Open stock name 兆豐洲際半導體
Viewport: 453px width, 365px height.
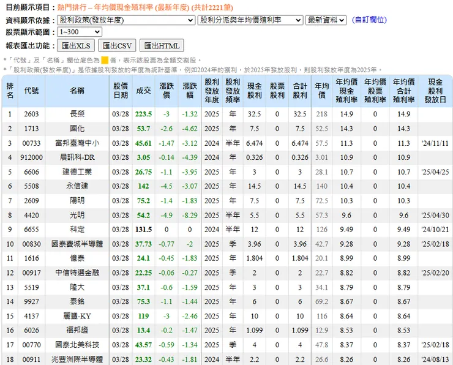tap(77, 359)
